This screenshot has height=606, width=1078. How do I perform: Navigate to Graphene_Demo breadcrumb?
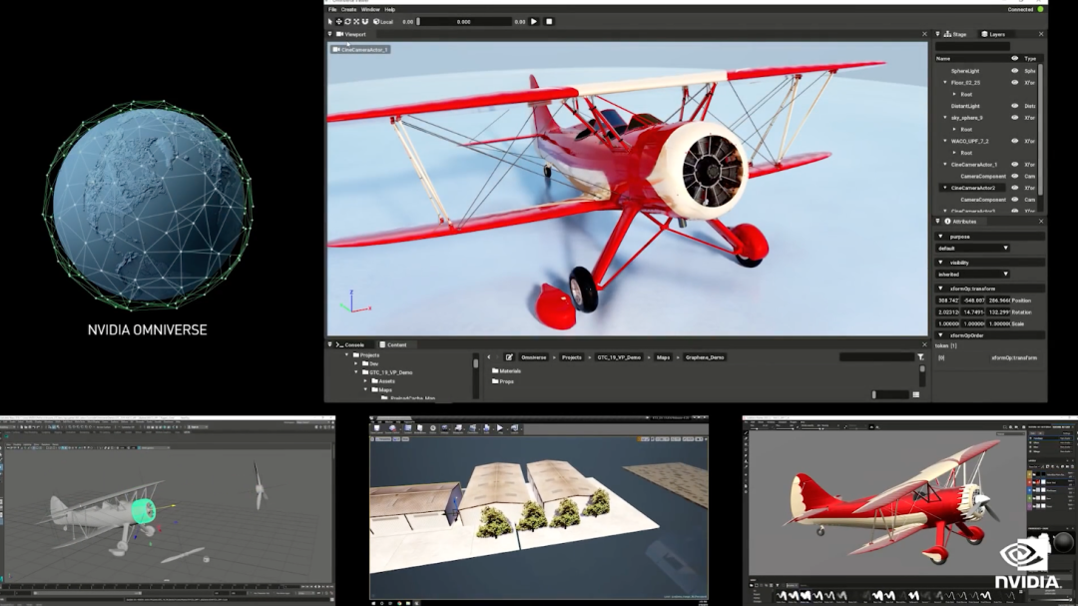pos(705,357)
